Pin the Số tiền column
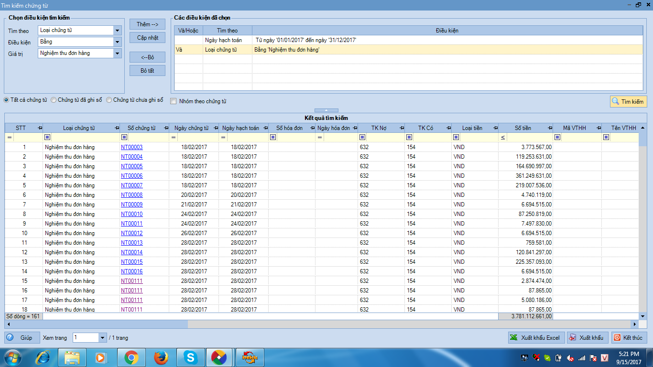 [x=550, y=128]
